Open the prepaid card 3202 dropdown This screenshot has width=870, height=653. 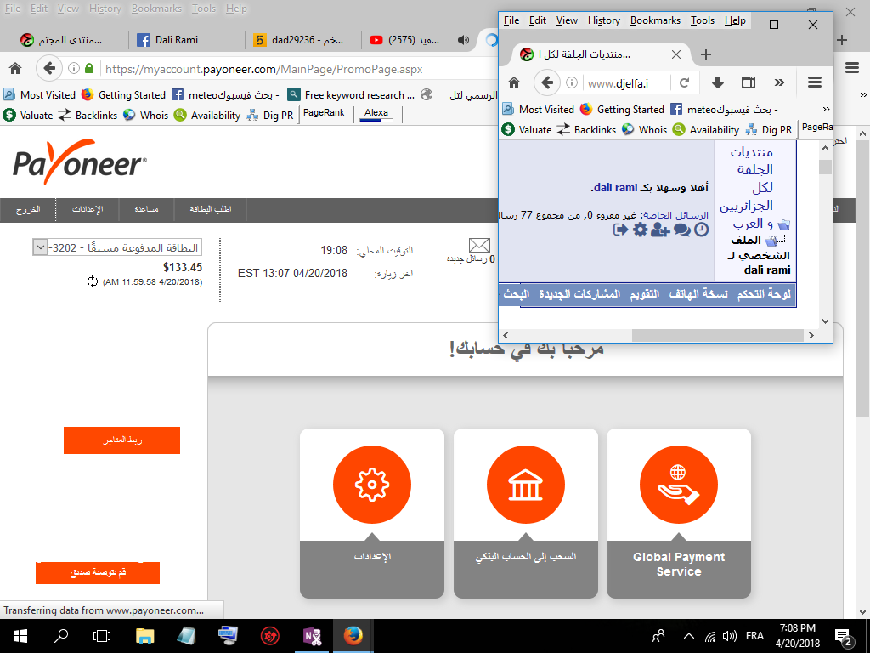[x=117, y=247]
